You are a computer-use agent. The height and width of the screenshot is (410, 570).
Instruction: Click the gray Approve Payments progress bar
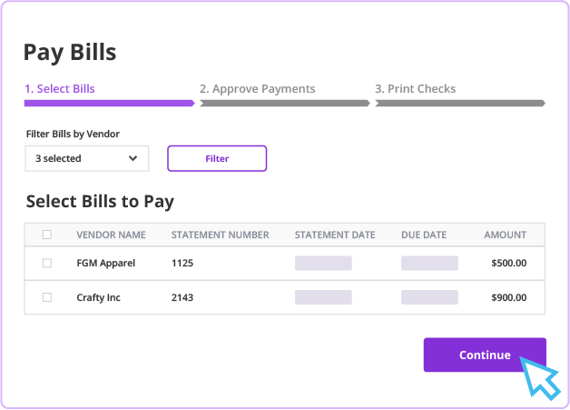tap(285, 104)
